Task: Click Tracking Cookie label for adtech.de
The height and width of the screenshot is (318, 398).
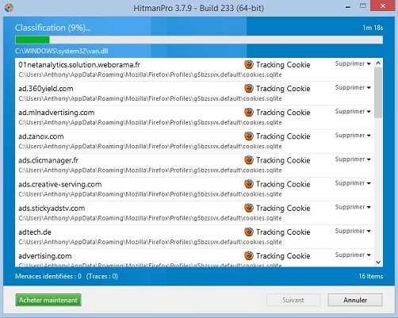Action: [x=283, y=232]
